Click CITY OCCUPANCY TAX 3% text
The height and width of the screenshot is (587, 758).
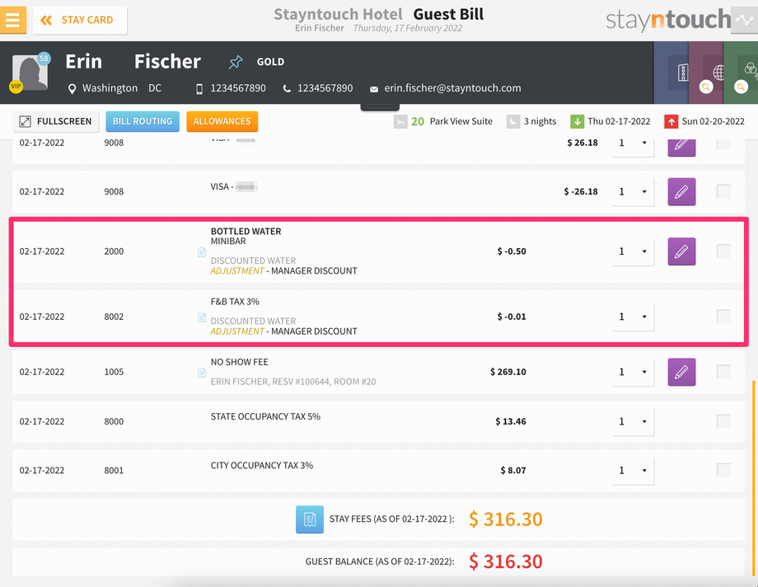point(262,466)
